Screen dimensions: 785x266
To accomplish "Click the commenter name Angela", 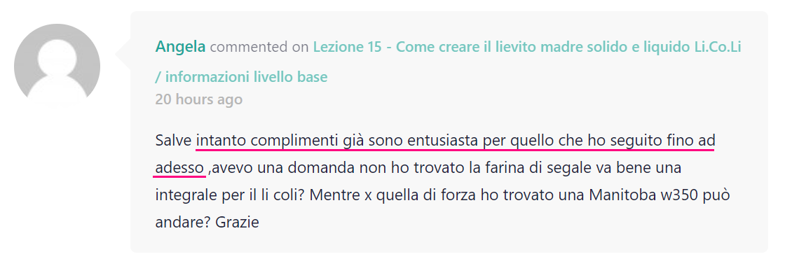I will click(180, 47).
